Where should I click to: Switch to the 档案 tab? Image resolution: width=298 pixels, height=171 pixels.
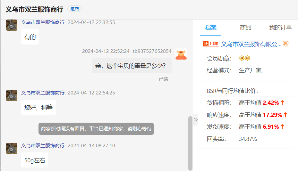point(210,28)
